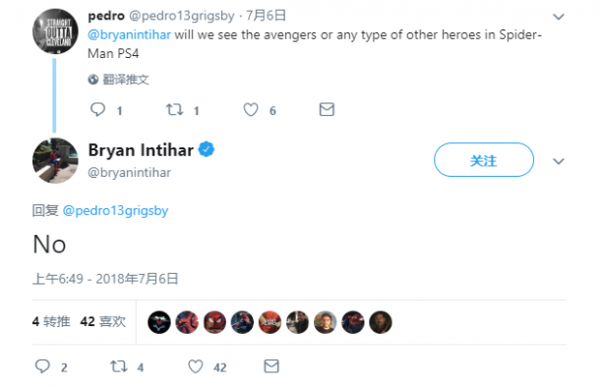This screenshot has height=387, width=600.
Task: Expand chevron menu beside 关注 button
Action: [559, 161]
